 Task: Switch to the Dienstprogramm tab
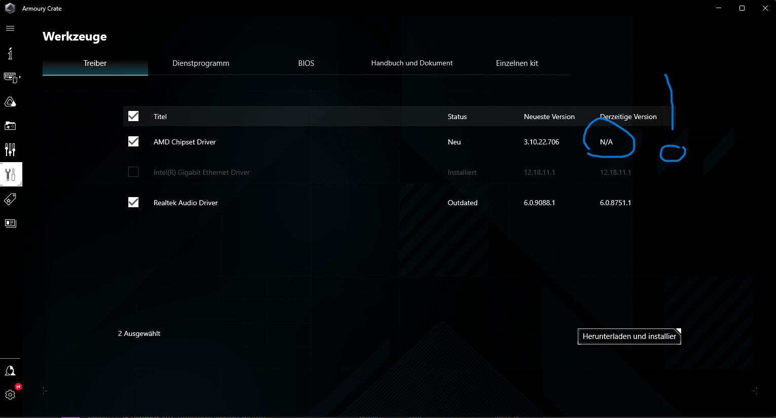(x=201, y=63)
